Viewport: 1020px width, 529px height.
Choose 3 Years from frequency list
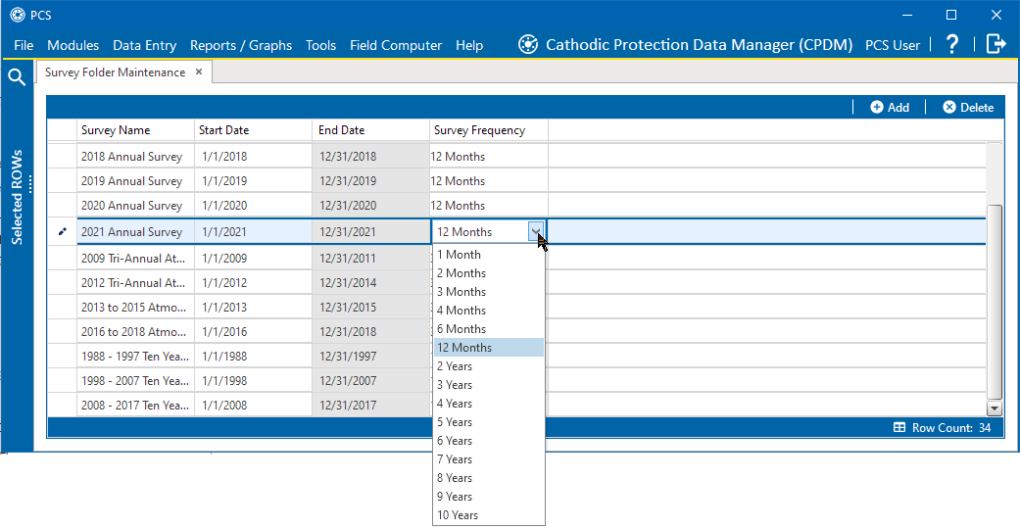[489, 385]
